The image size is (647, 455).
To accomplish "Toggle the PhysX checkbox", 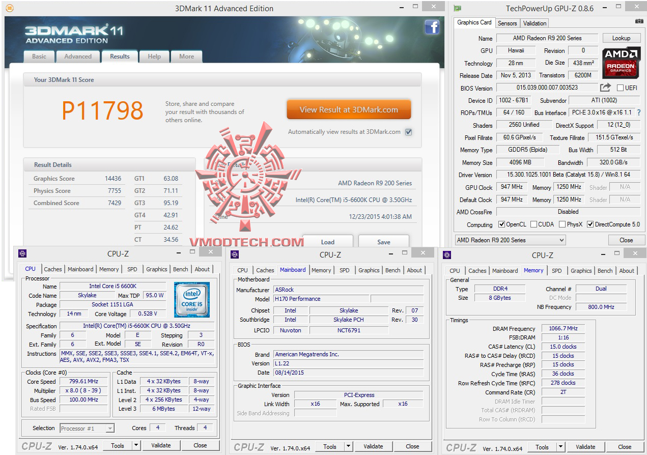I will [562, 224].
